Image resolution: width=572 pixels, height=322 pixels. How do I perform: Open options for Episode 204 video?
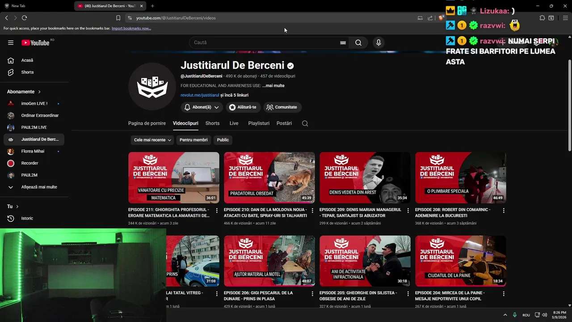point(504,294)
